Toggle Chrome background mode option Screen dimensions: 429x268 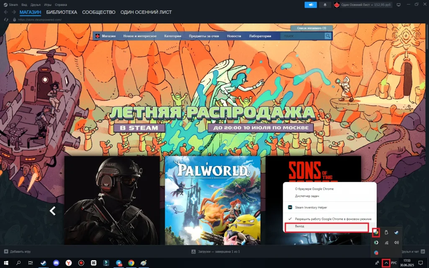tap(330, 219)
